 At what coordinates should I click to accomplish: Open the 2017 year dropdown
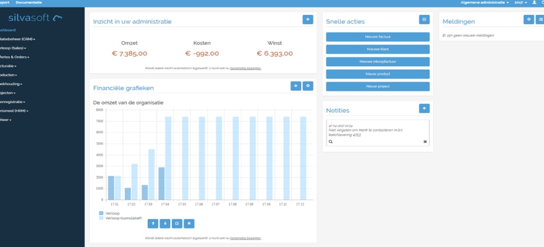521,3
